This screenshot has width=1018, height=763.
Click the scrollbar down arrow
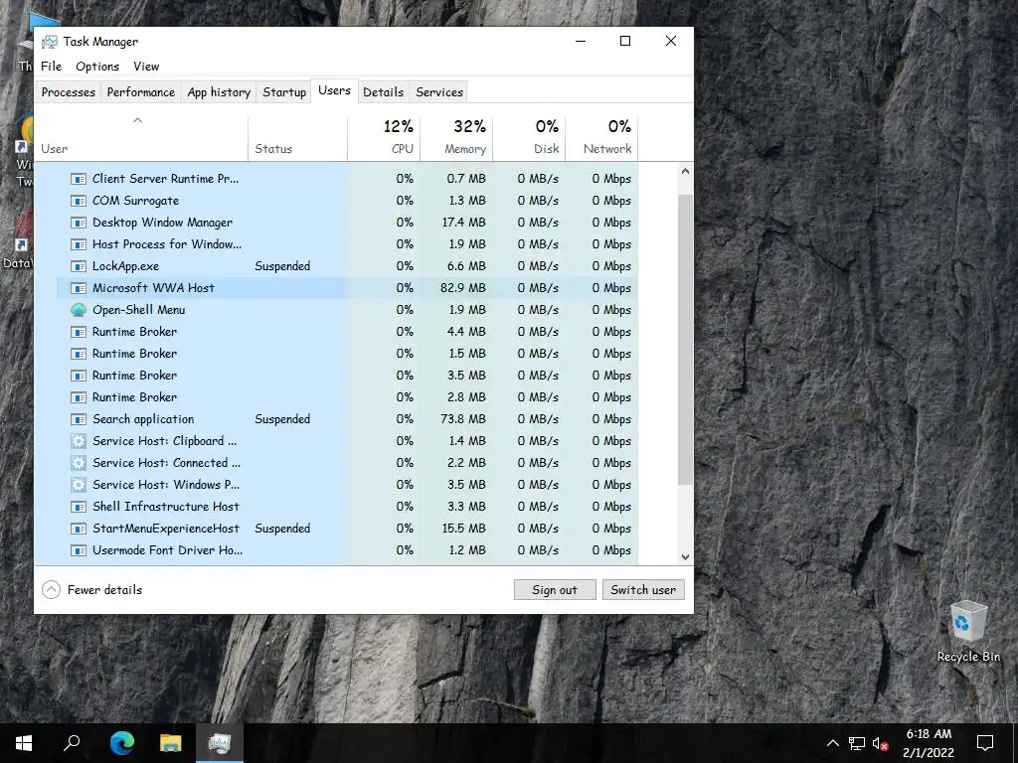coord(685,556)
